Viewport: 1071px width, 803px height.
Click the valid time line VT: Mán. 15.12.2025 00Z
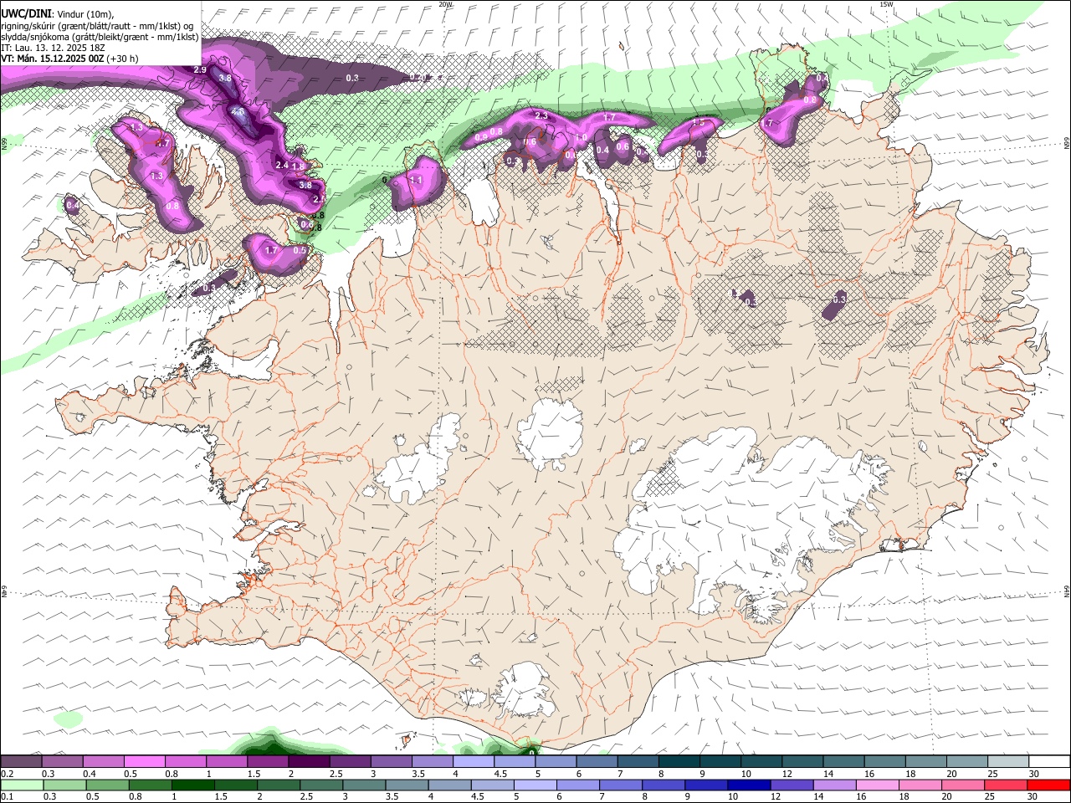coord(53,59)
